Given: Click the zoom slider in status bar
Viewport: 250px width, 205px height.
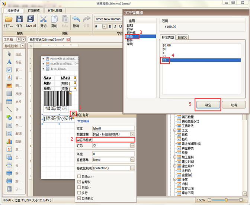Looking at the screenshot, I should click(x=225, y=200).
